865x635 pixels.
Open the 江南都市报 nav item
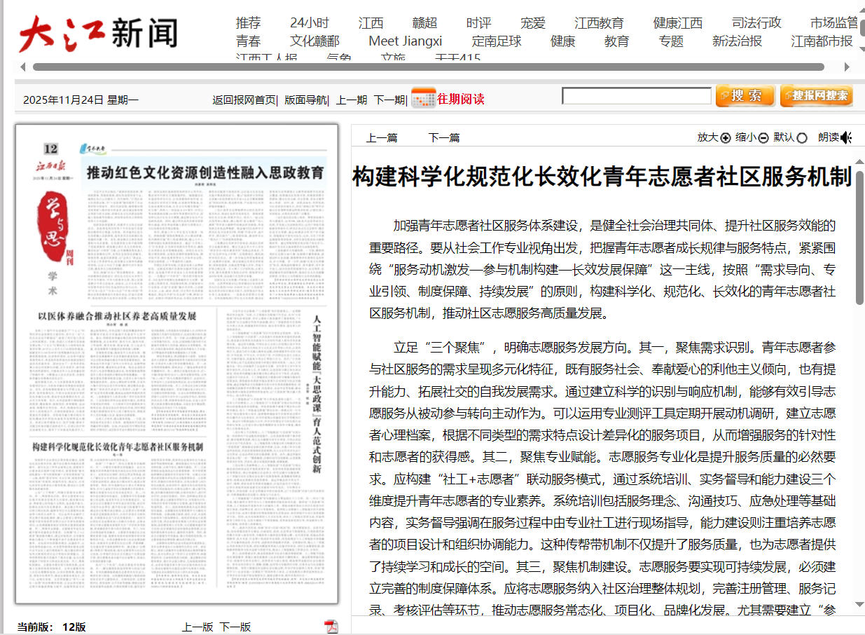pos(822,41)
